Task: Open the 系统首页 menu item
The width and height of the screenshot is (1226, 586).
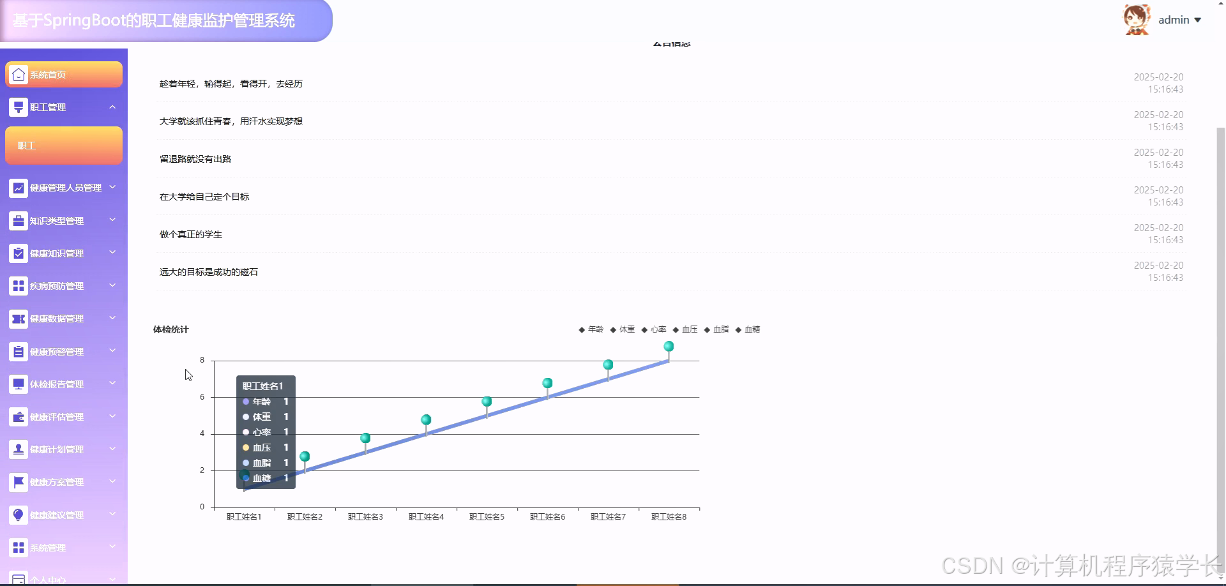Action: click(64, 75)
